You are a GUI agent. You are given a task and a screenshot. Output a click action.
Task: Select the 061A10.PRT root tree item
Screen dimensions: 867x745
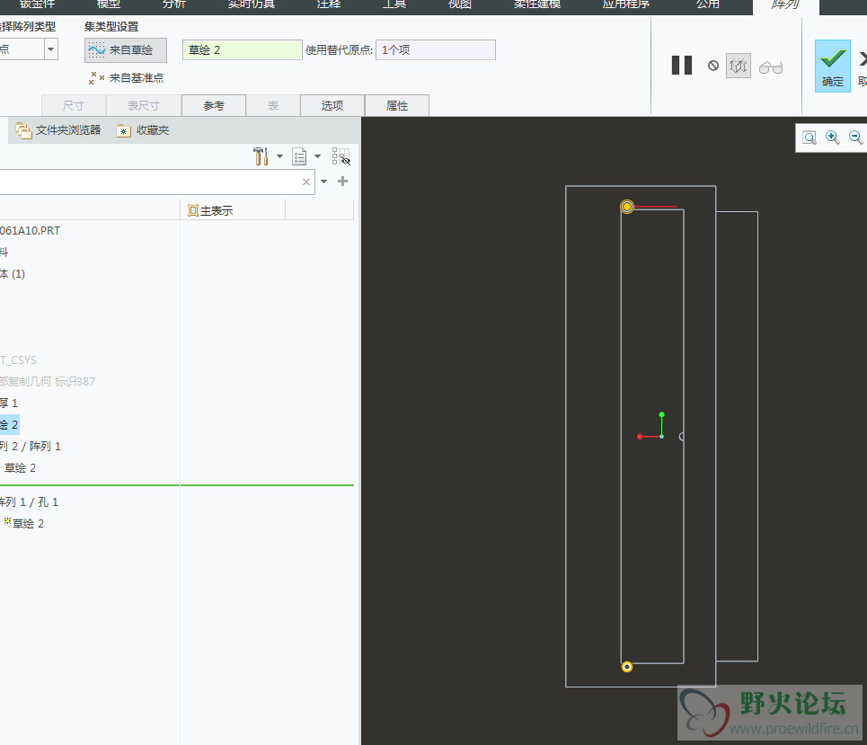pos(30,231)
